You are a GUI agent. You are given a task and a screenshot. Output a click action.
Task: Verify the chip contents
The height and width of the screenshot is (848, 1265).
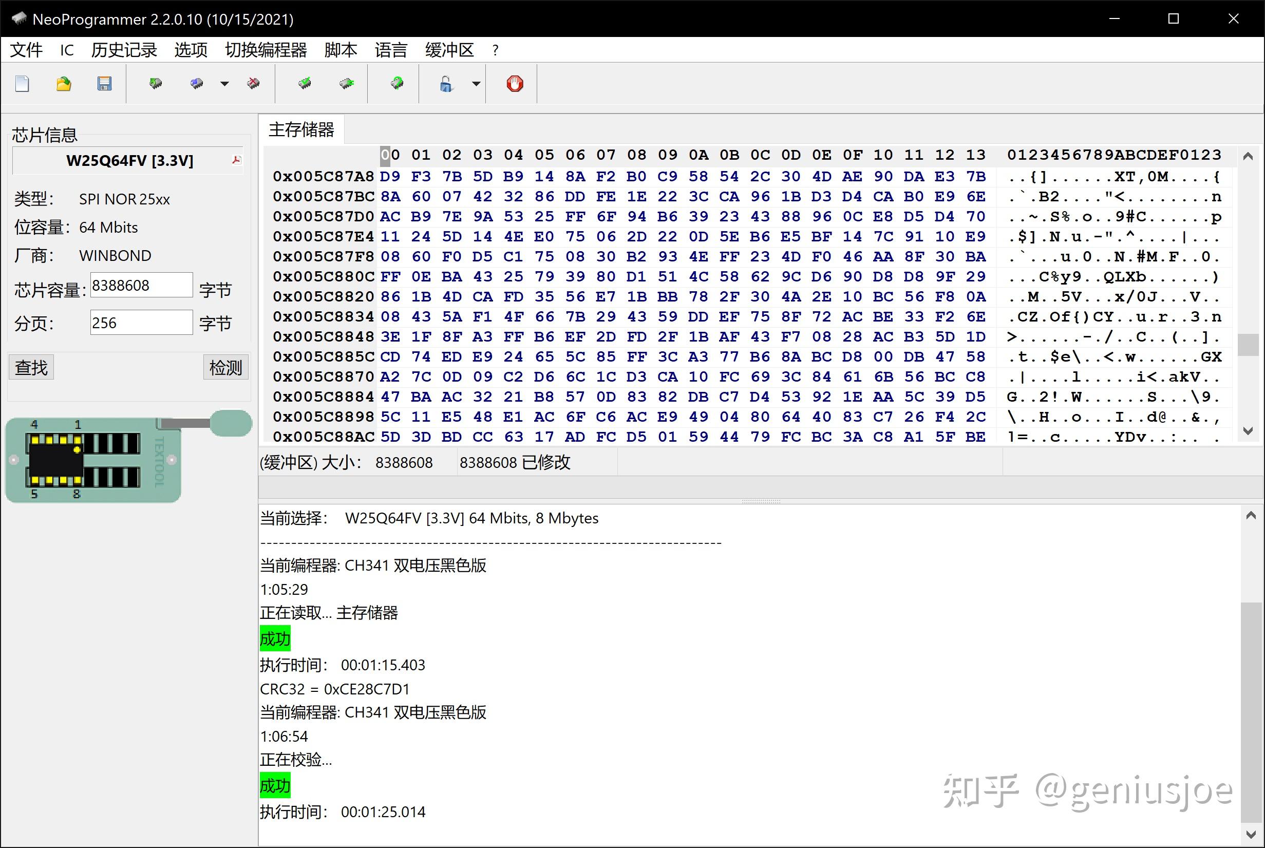pos(306,84)
